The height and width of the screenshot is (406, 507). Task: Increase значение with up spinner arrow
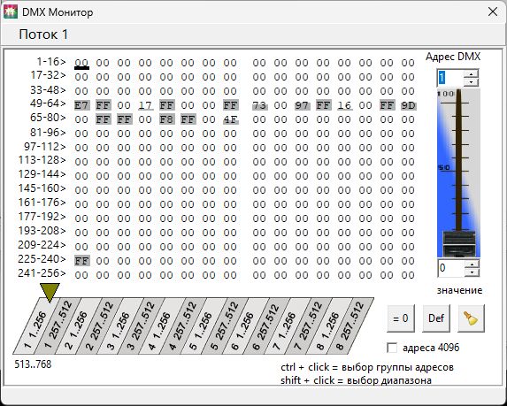pyautogui.click(x=472, y=264)
